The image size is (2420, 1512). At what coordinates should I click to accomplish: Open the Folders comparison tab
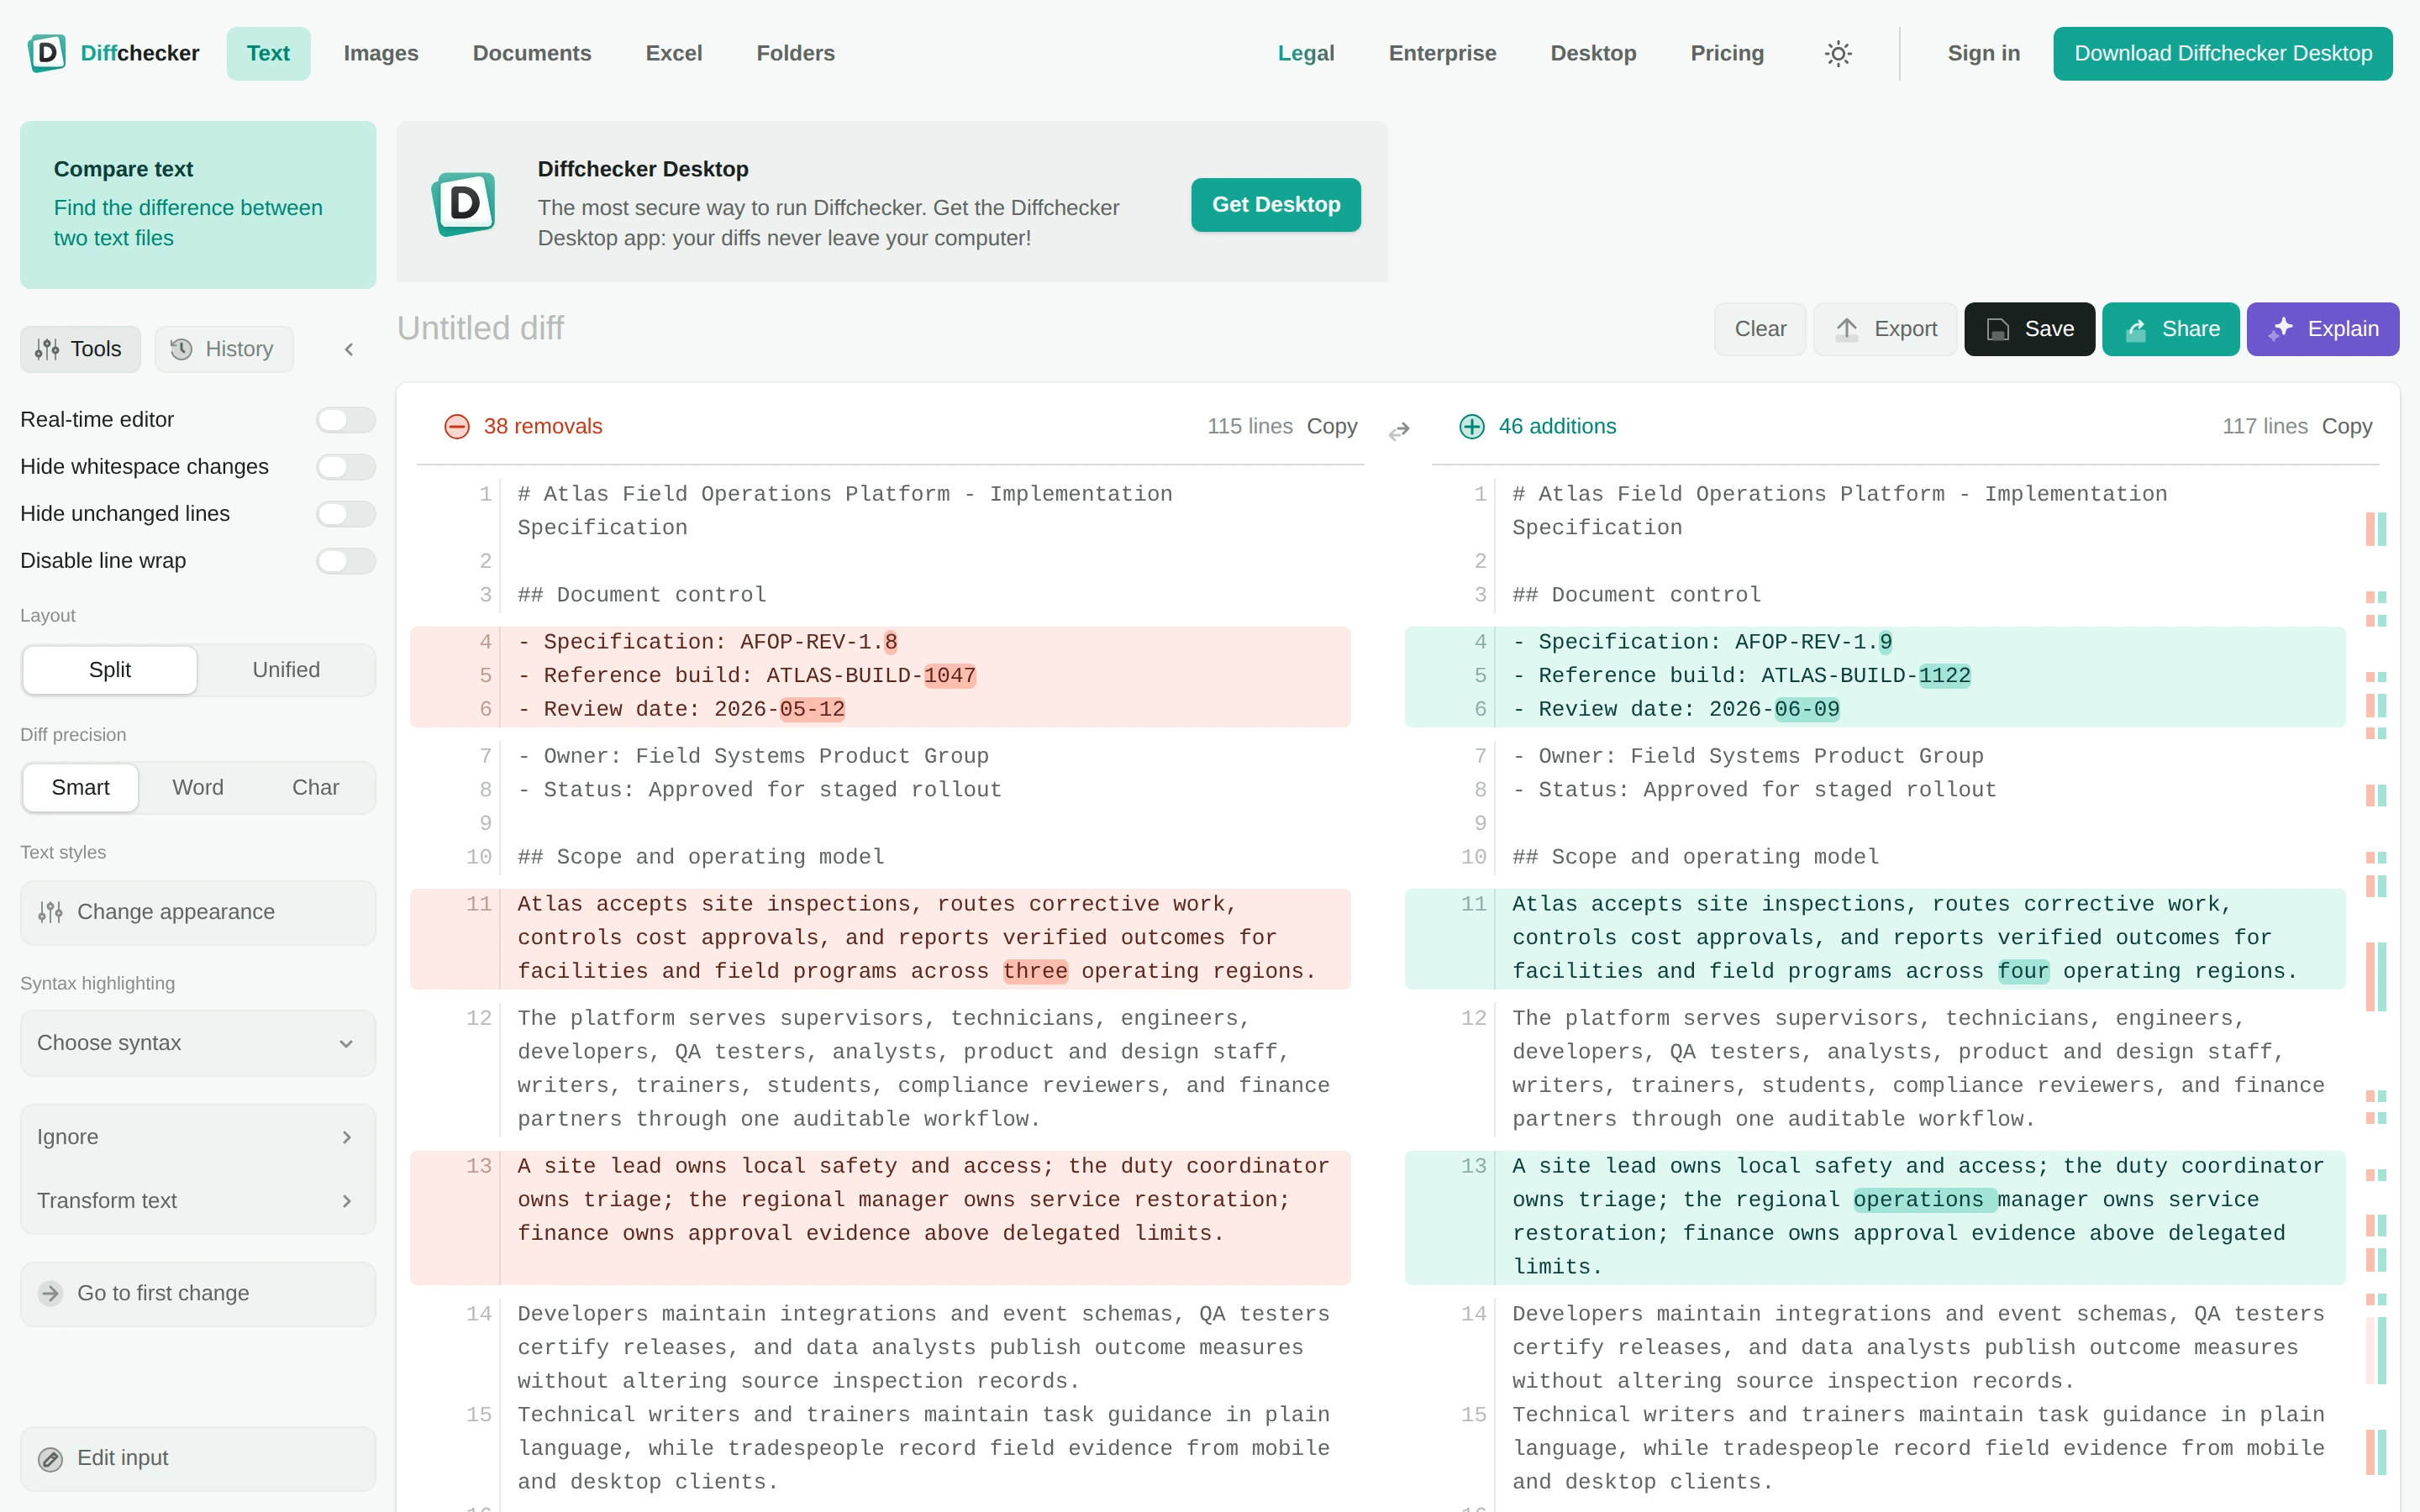click(x=796, y=53)
